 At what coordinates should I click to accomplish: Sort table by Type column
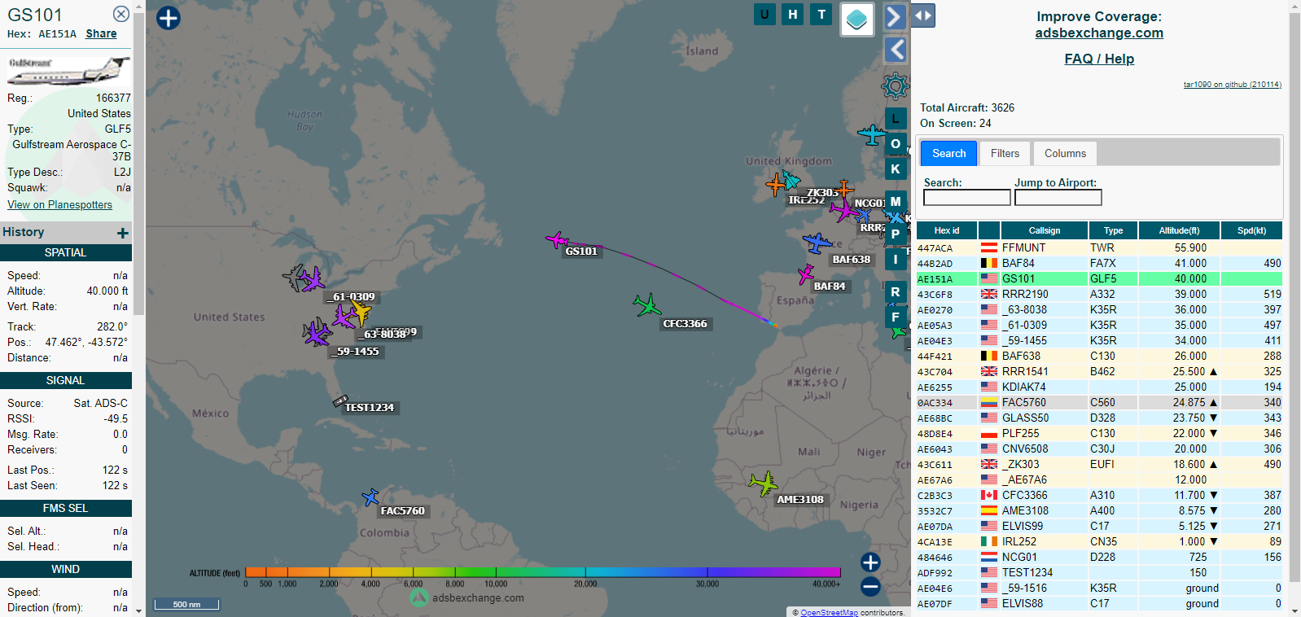tap(1113, 230)
